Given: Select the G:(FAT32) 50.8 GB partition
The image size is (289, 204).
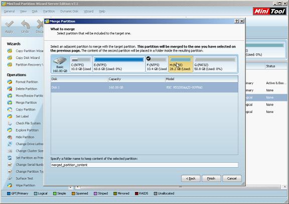Looking at the screenshot, I should [x=215, y=64].
